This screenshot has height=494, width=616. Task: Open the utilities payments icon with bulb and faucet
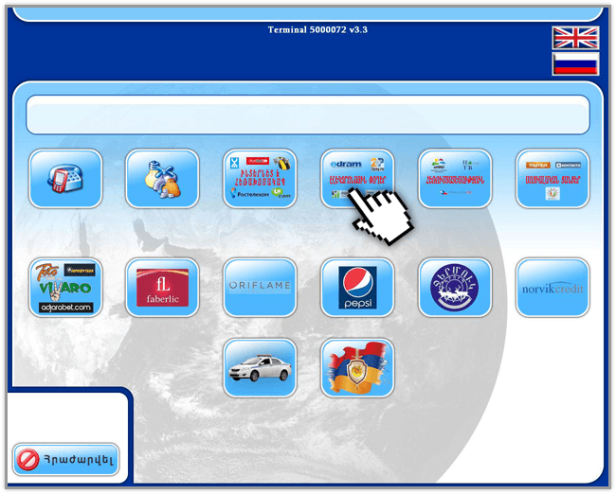(x=162, y=179)
